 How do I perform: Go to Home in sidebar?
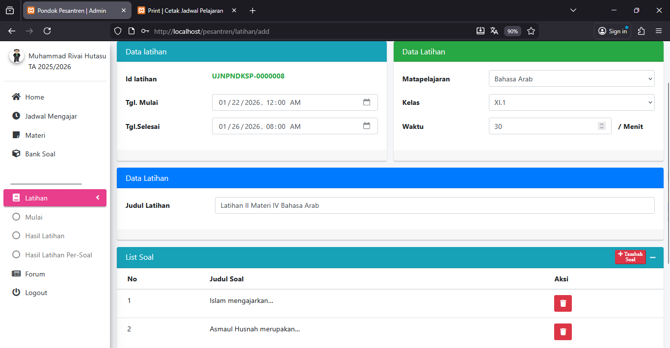pos(34,97)
